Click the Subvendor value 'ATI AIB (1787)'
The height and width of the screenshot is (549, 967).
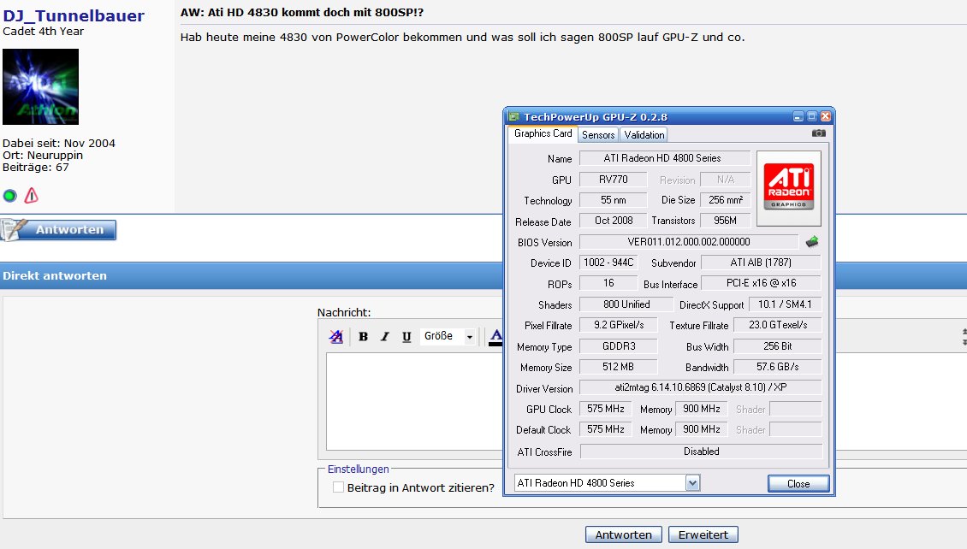coord(761,263)
